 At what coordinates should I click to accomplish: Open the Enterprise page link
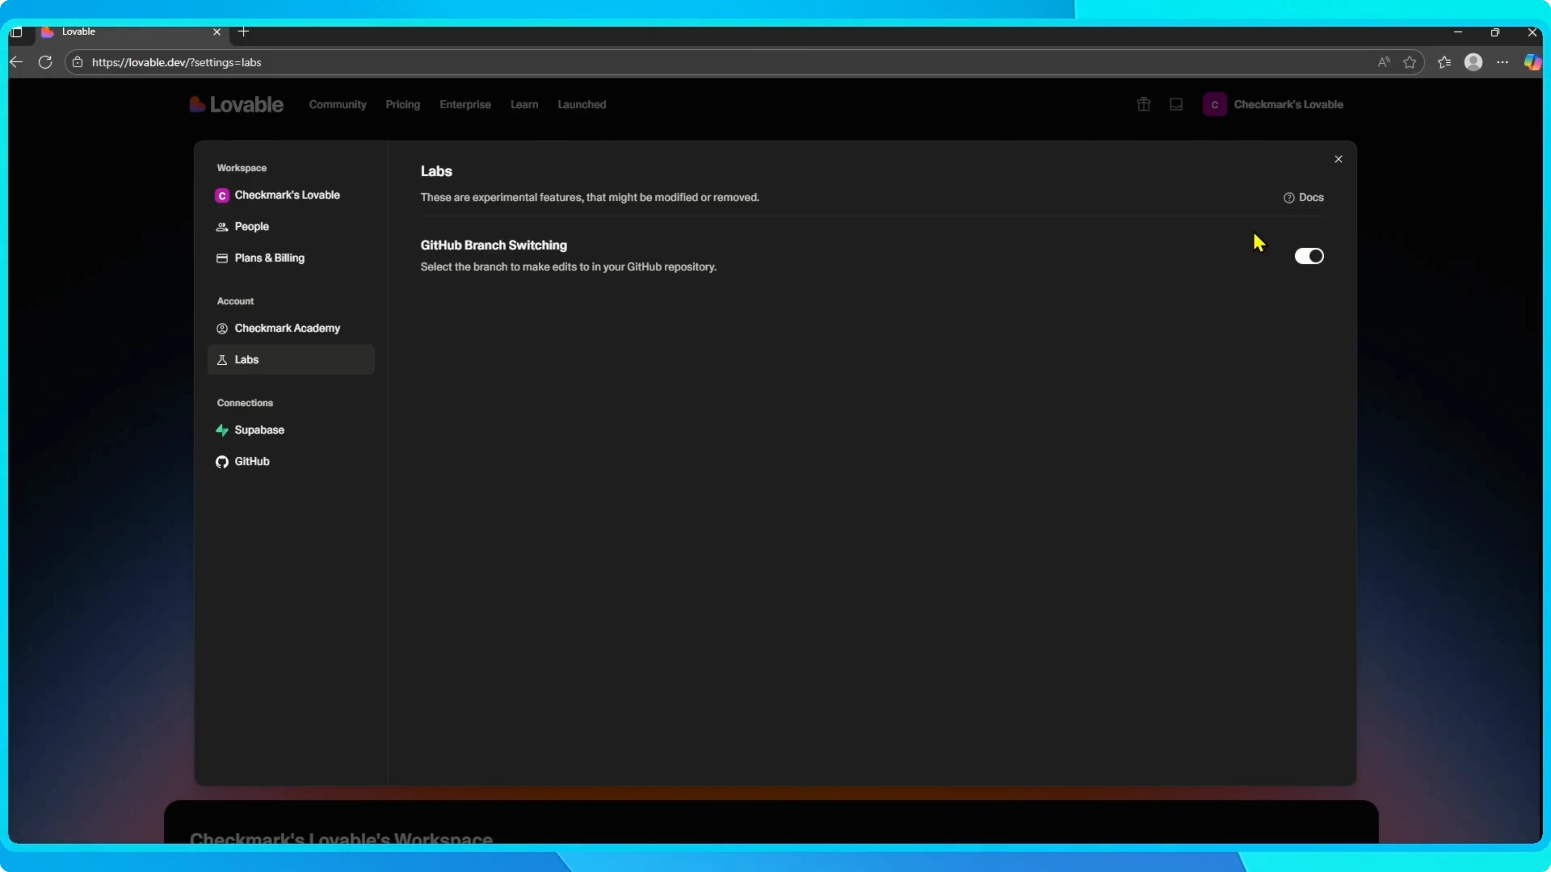pyautogui.click(x=465, y=104)
